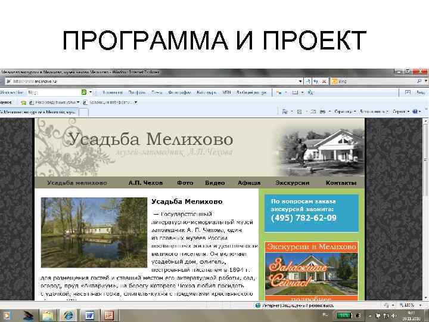Click the Refresh page icon in address bar

(x=316, y=81)
